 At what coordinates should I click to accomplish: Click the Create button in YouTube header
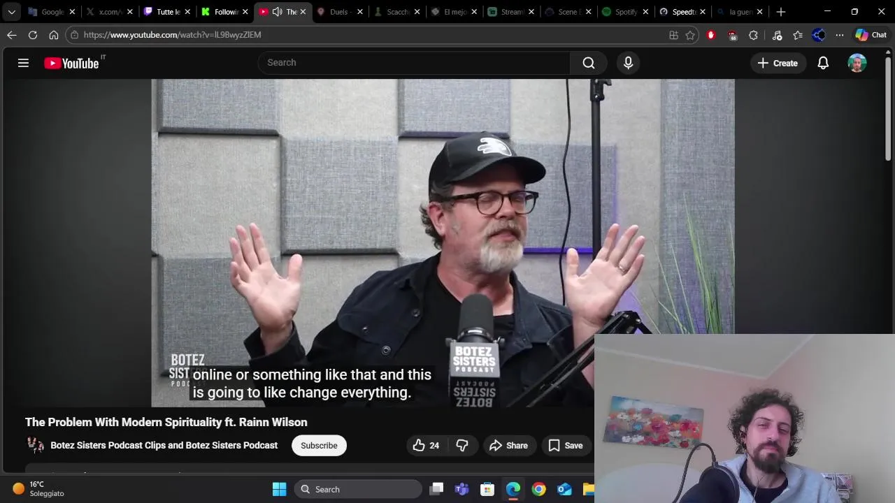click(x=778, y=63)
